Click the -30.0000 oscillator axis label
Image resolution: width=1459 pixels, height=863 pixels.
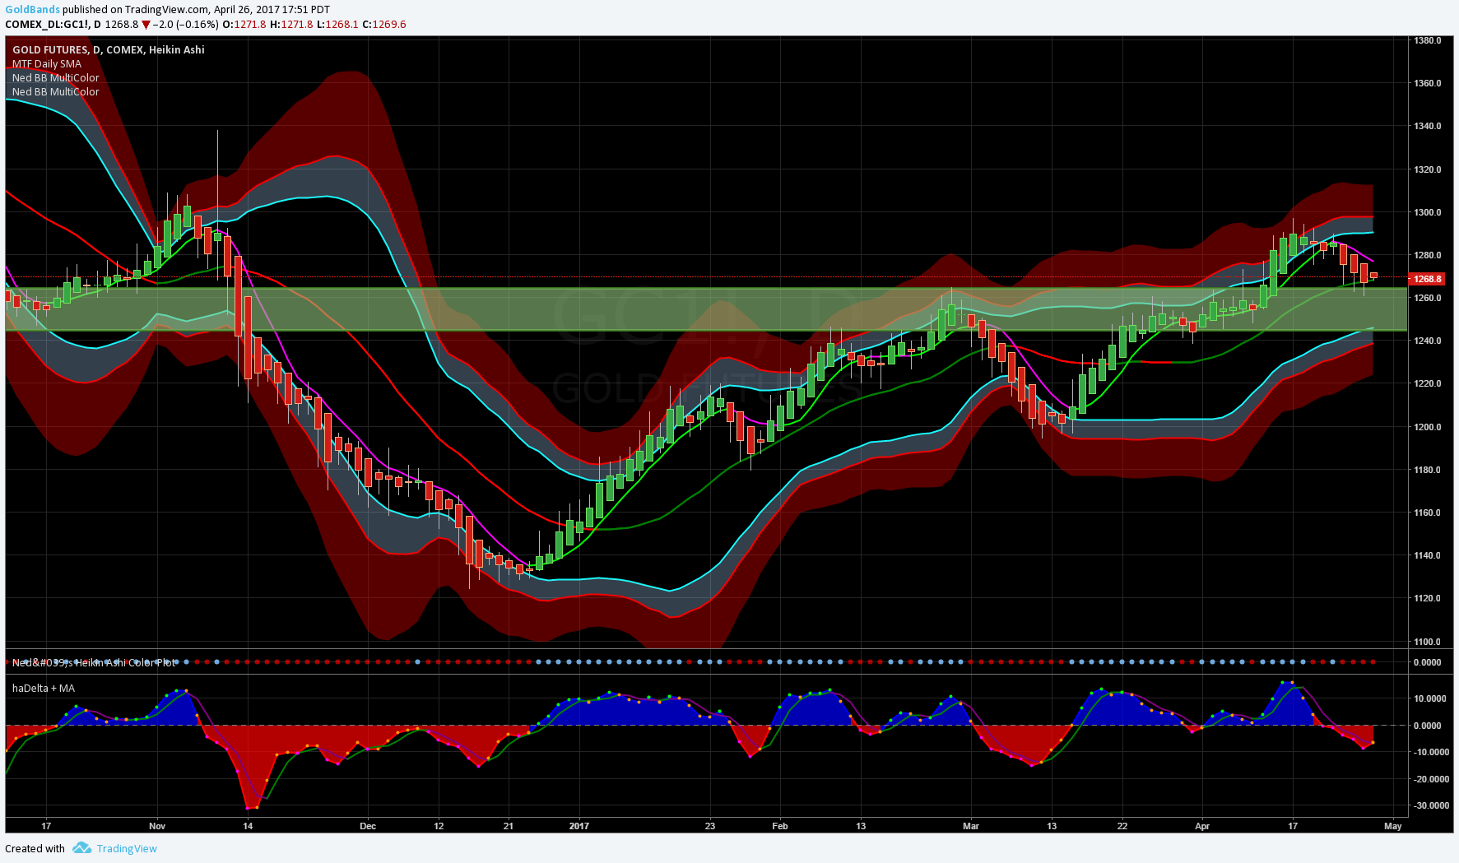(x=1430, y=805)
